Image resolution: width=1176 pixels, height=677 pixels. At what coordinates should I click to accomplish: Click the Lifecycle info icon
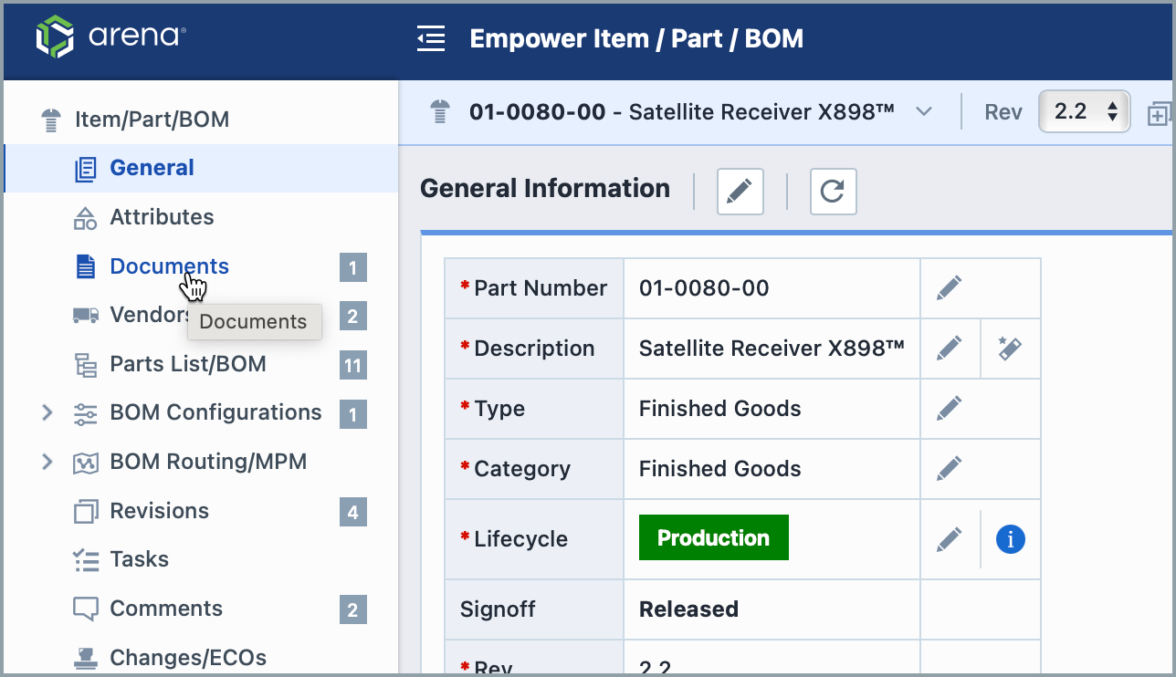(1010, 539)
